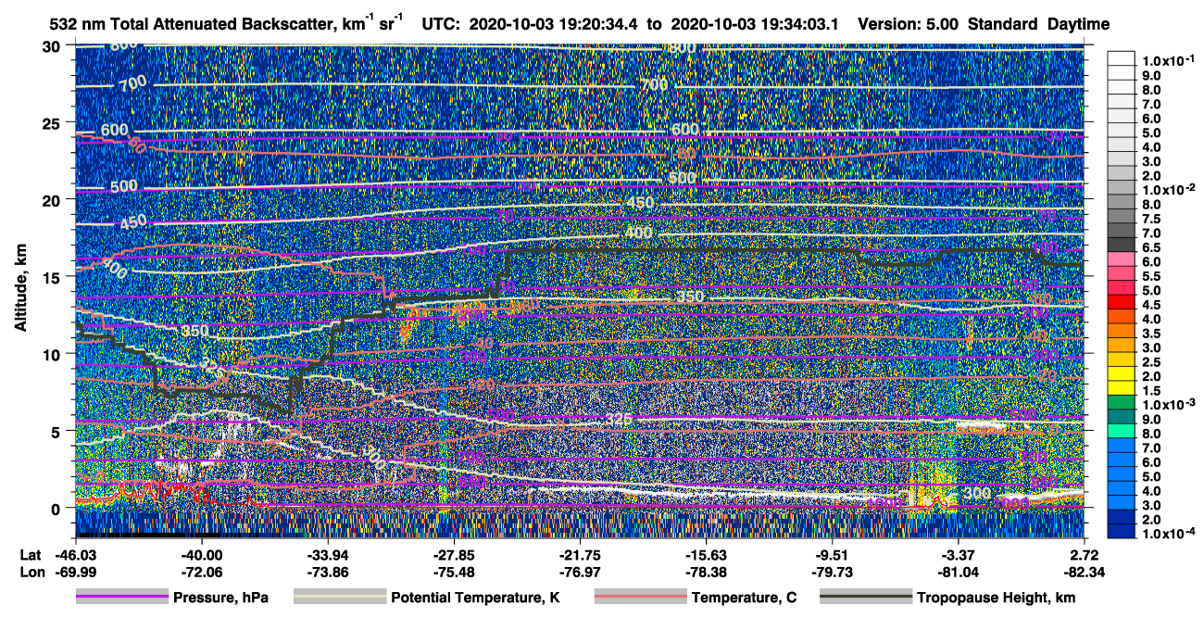The width and height of the screenshot is (1204, 618).
Task: Click the 'Lon' row label
Action: coord(31,573)
